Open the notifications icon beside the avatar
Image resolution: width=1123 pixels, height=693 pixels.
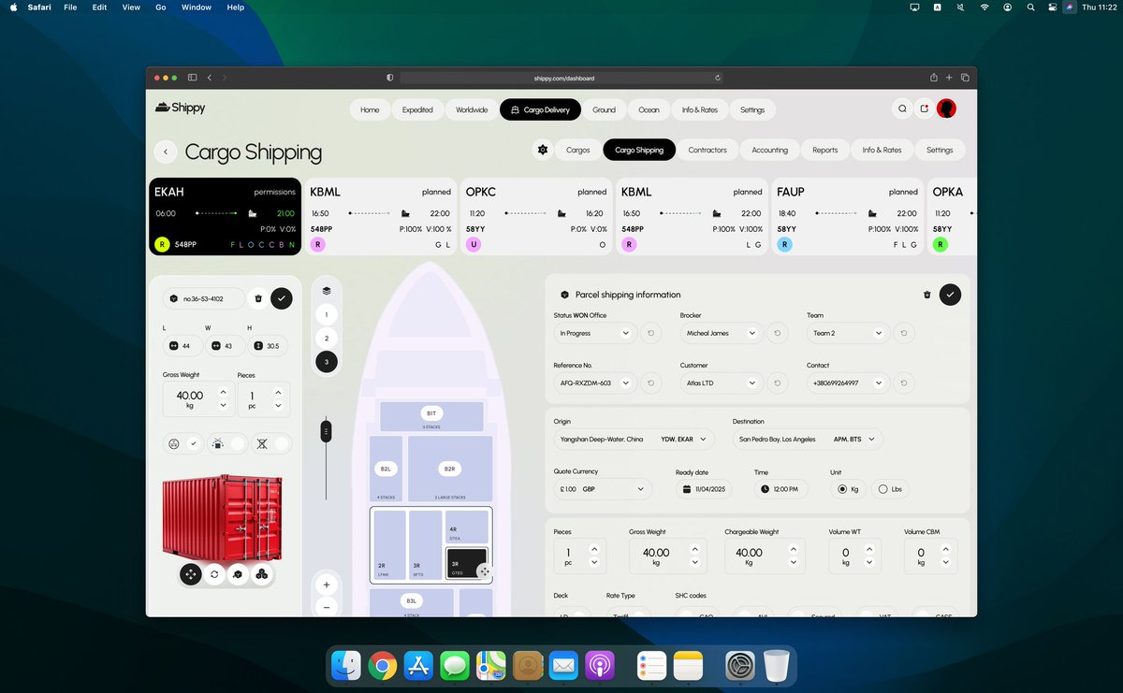(x=925, y=109)
